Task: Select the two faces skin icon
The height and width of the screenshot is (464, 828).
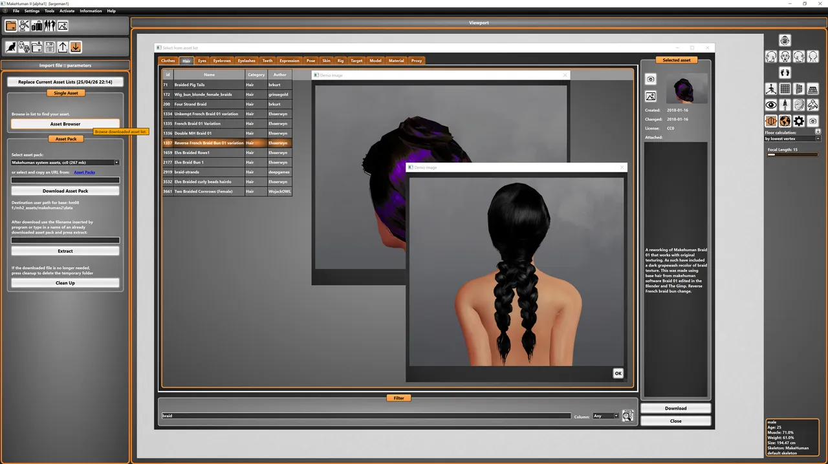Action: tap(24, 47)
